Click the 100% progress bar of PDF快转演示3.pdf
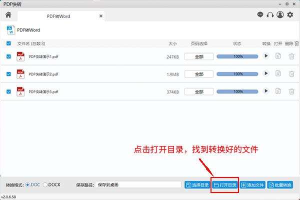Image resolution: width=300 pixels, height=200 pixels. 237,91
